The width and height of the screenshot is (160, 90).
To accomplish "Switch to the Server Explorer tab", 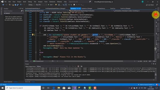I will (8, 82).
